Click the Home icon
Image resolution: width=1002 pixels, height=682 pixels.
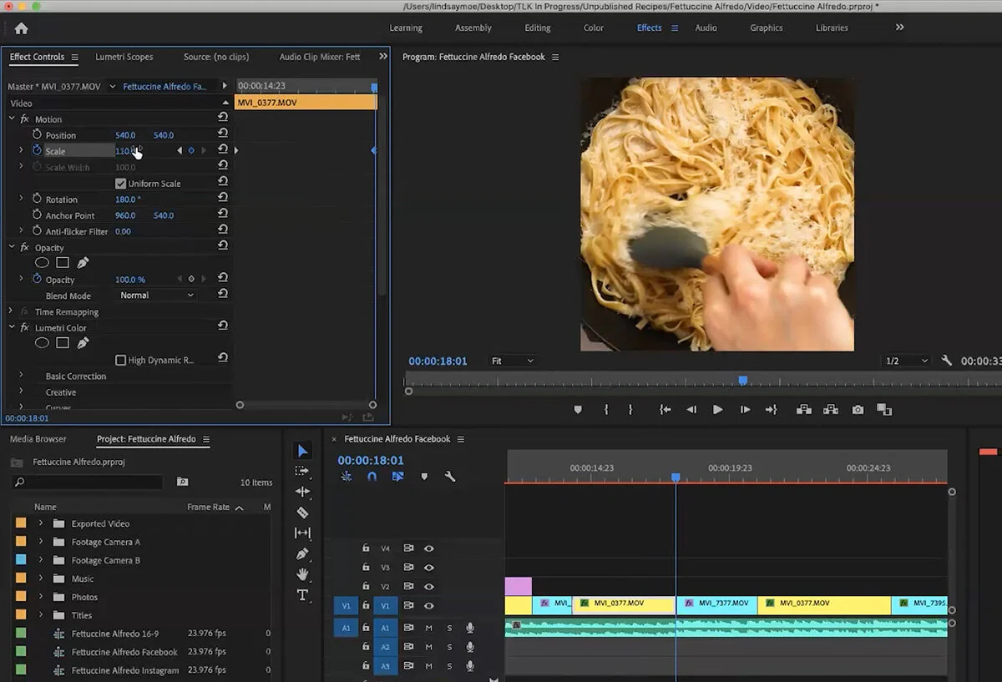[22, 28]
